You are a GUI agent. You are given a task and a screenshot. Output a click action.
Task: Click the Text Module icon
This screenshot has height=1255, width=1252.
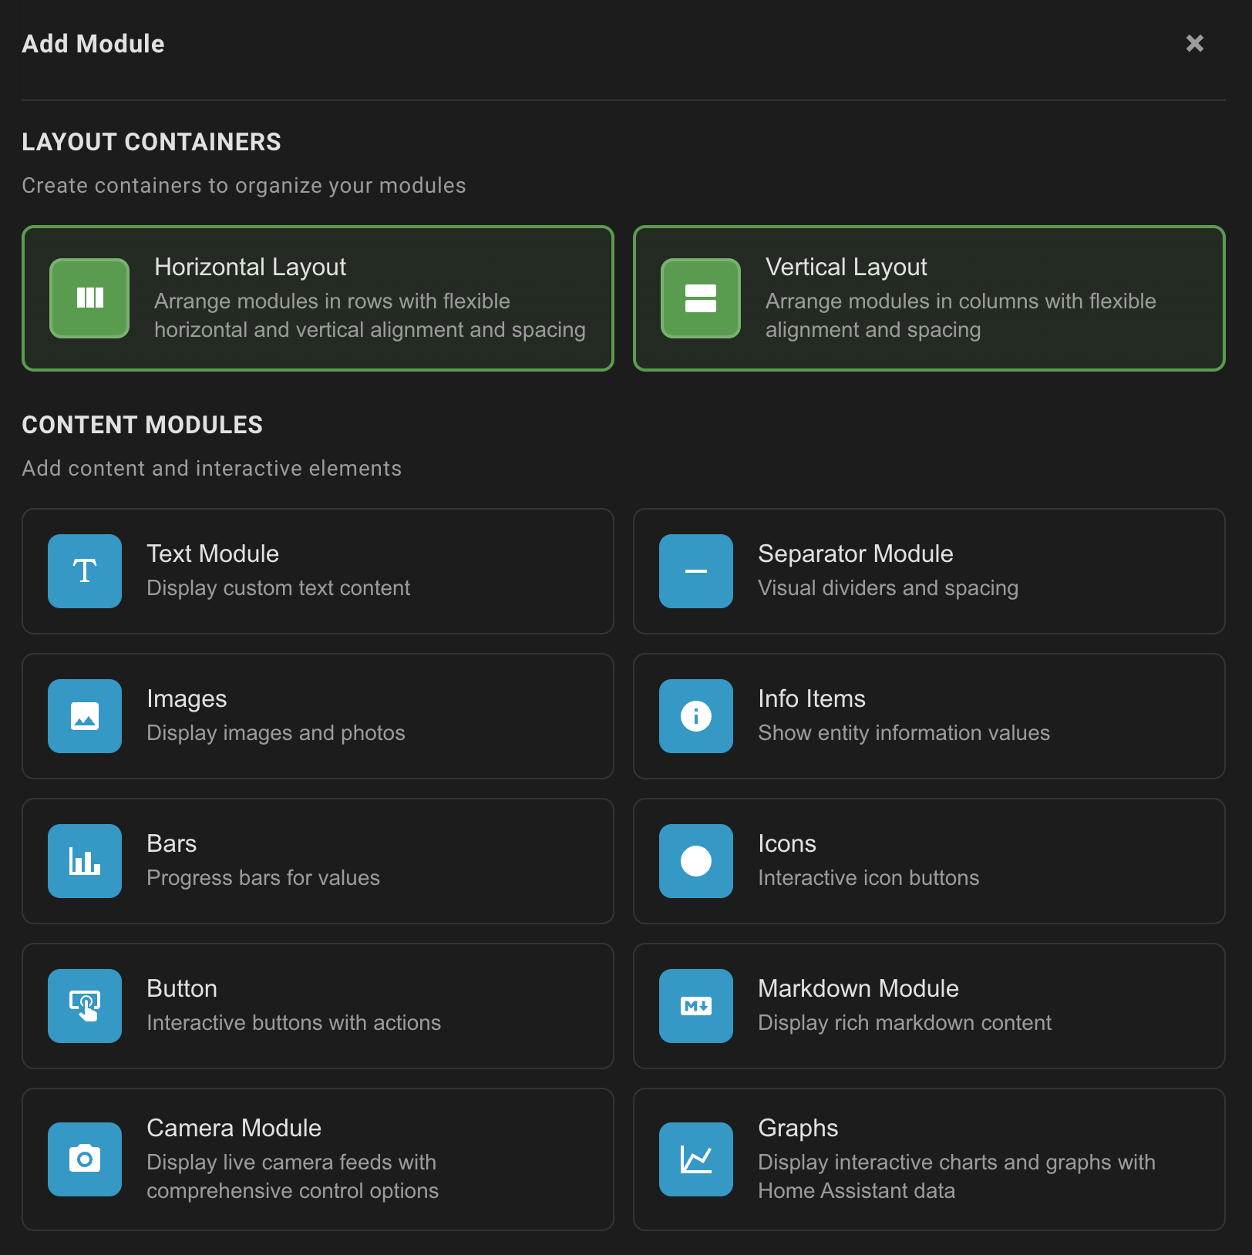[x=84, y=571]
